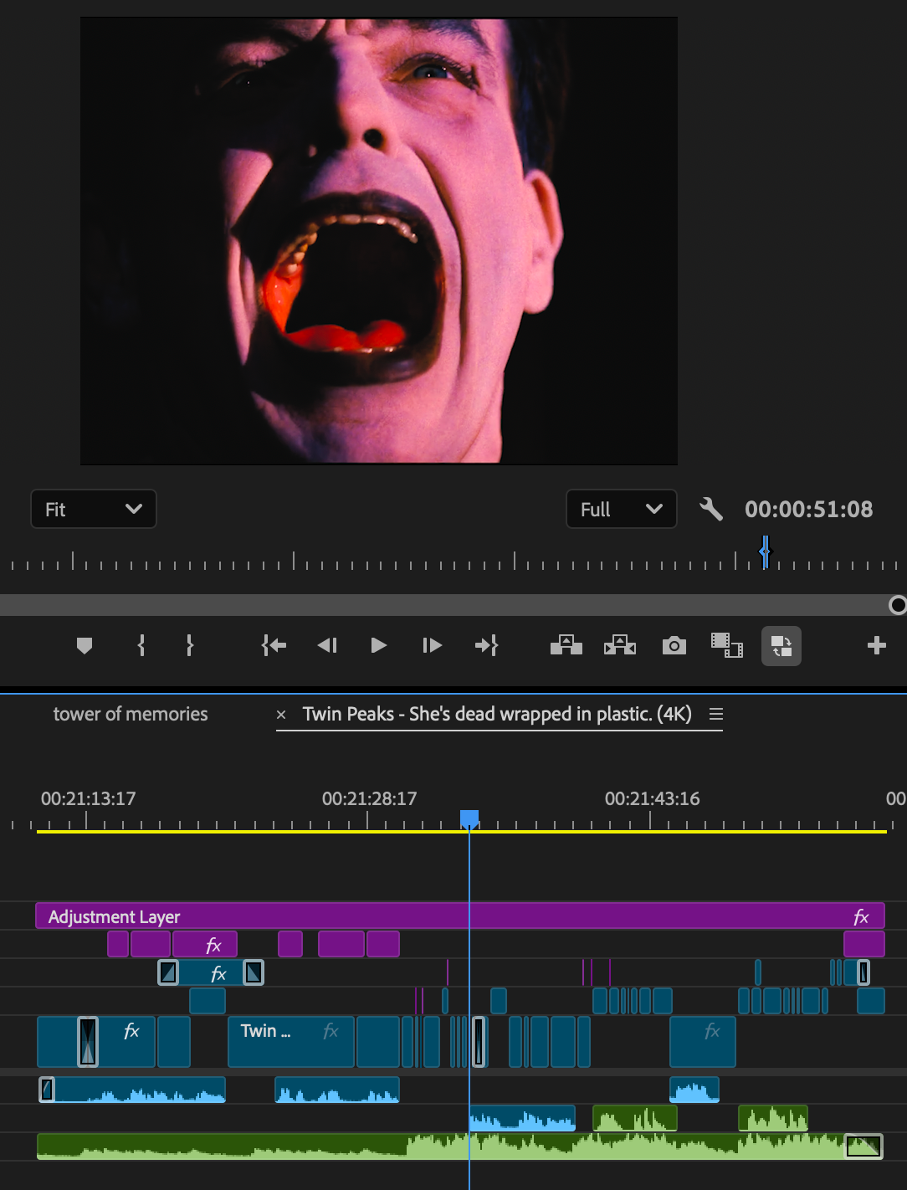Click the monitor zoom scrollbar end handle
Image resolution: width=907 pixels, height=1190 pixels.
(897, 605)
